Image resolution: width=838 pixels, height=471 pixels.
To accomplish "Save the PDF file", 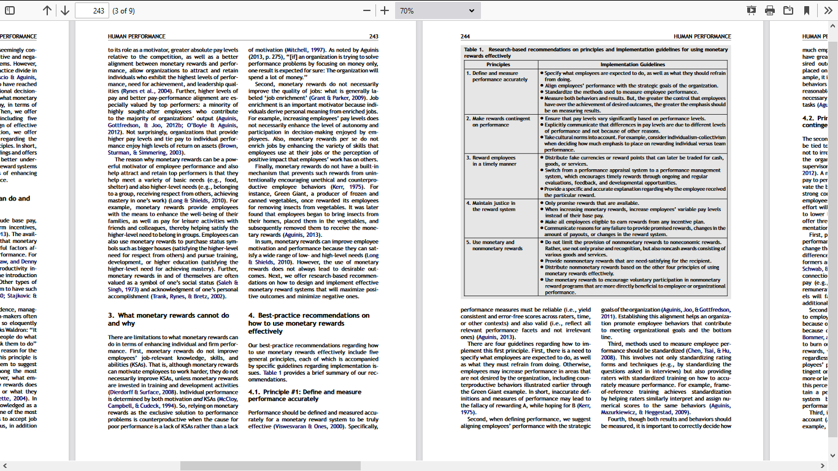I will [788, 10].
